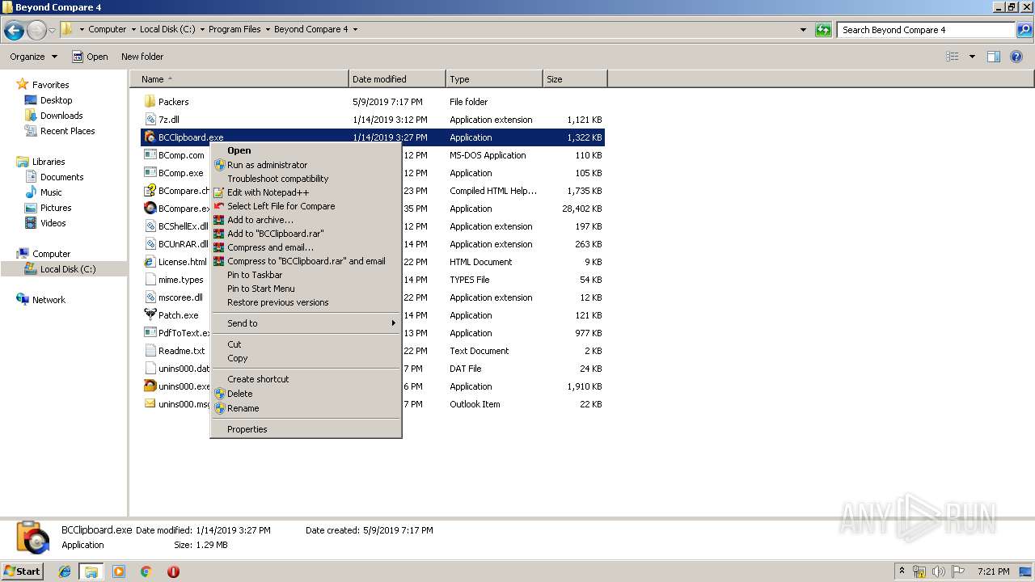Refresh the folder view
The height and width of the screenshot is (582, 1035).
pos(823,30)
